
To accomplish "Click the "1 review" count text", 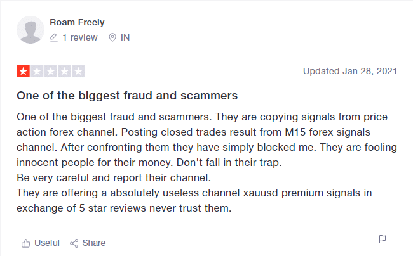I will (x=80, y=37).
